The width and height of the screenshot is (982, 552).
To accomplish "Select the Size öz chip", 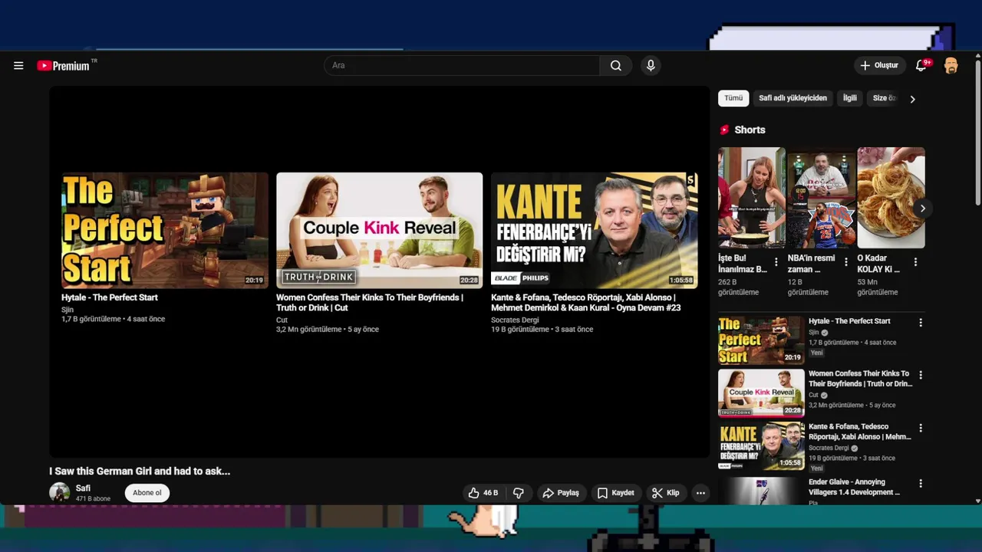I will coord(885,98).
